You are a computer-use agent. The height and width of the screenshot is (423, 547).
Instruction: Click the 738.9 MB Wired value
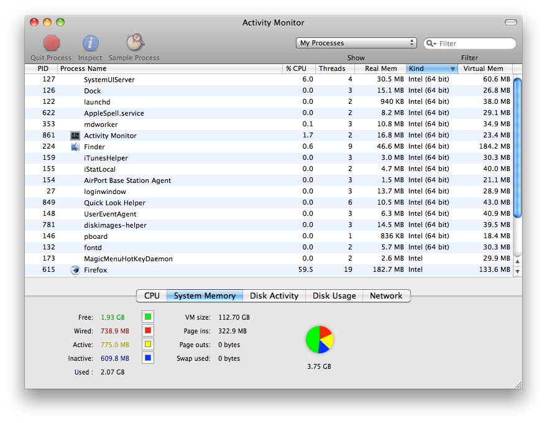click(115, 331)
